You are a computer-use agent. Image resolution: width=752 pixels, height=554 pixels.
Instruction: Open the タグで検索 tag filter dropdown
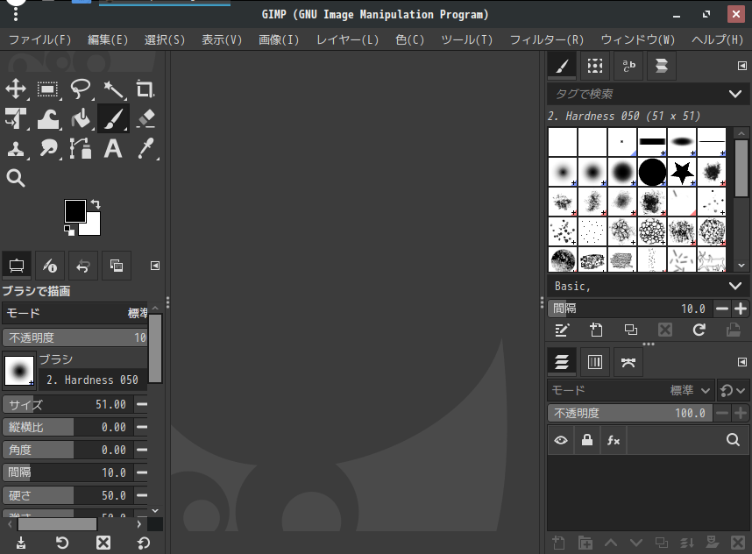(x=734, y=94)
